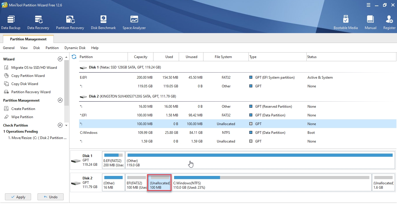This screenshot has height=209, width=397.
Task: Click the Disk 1 header row in partition list
Action: tap(237, 67)
